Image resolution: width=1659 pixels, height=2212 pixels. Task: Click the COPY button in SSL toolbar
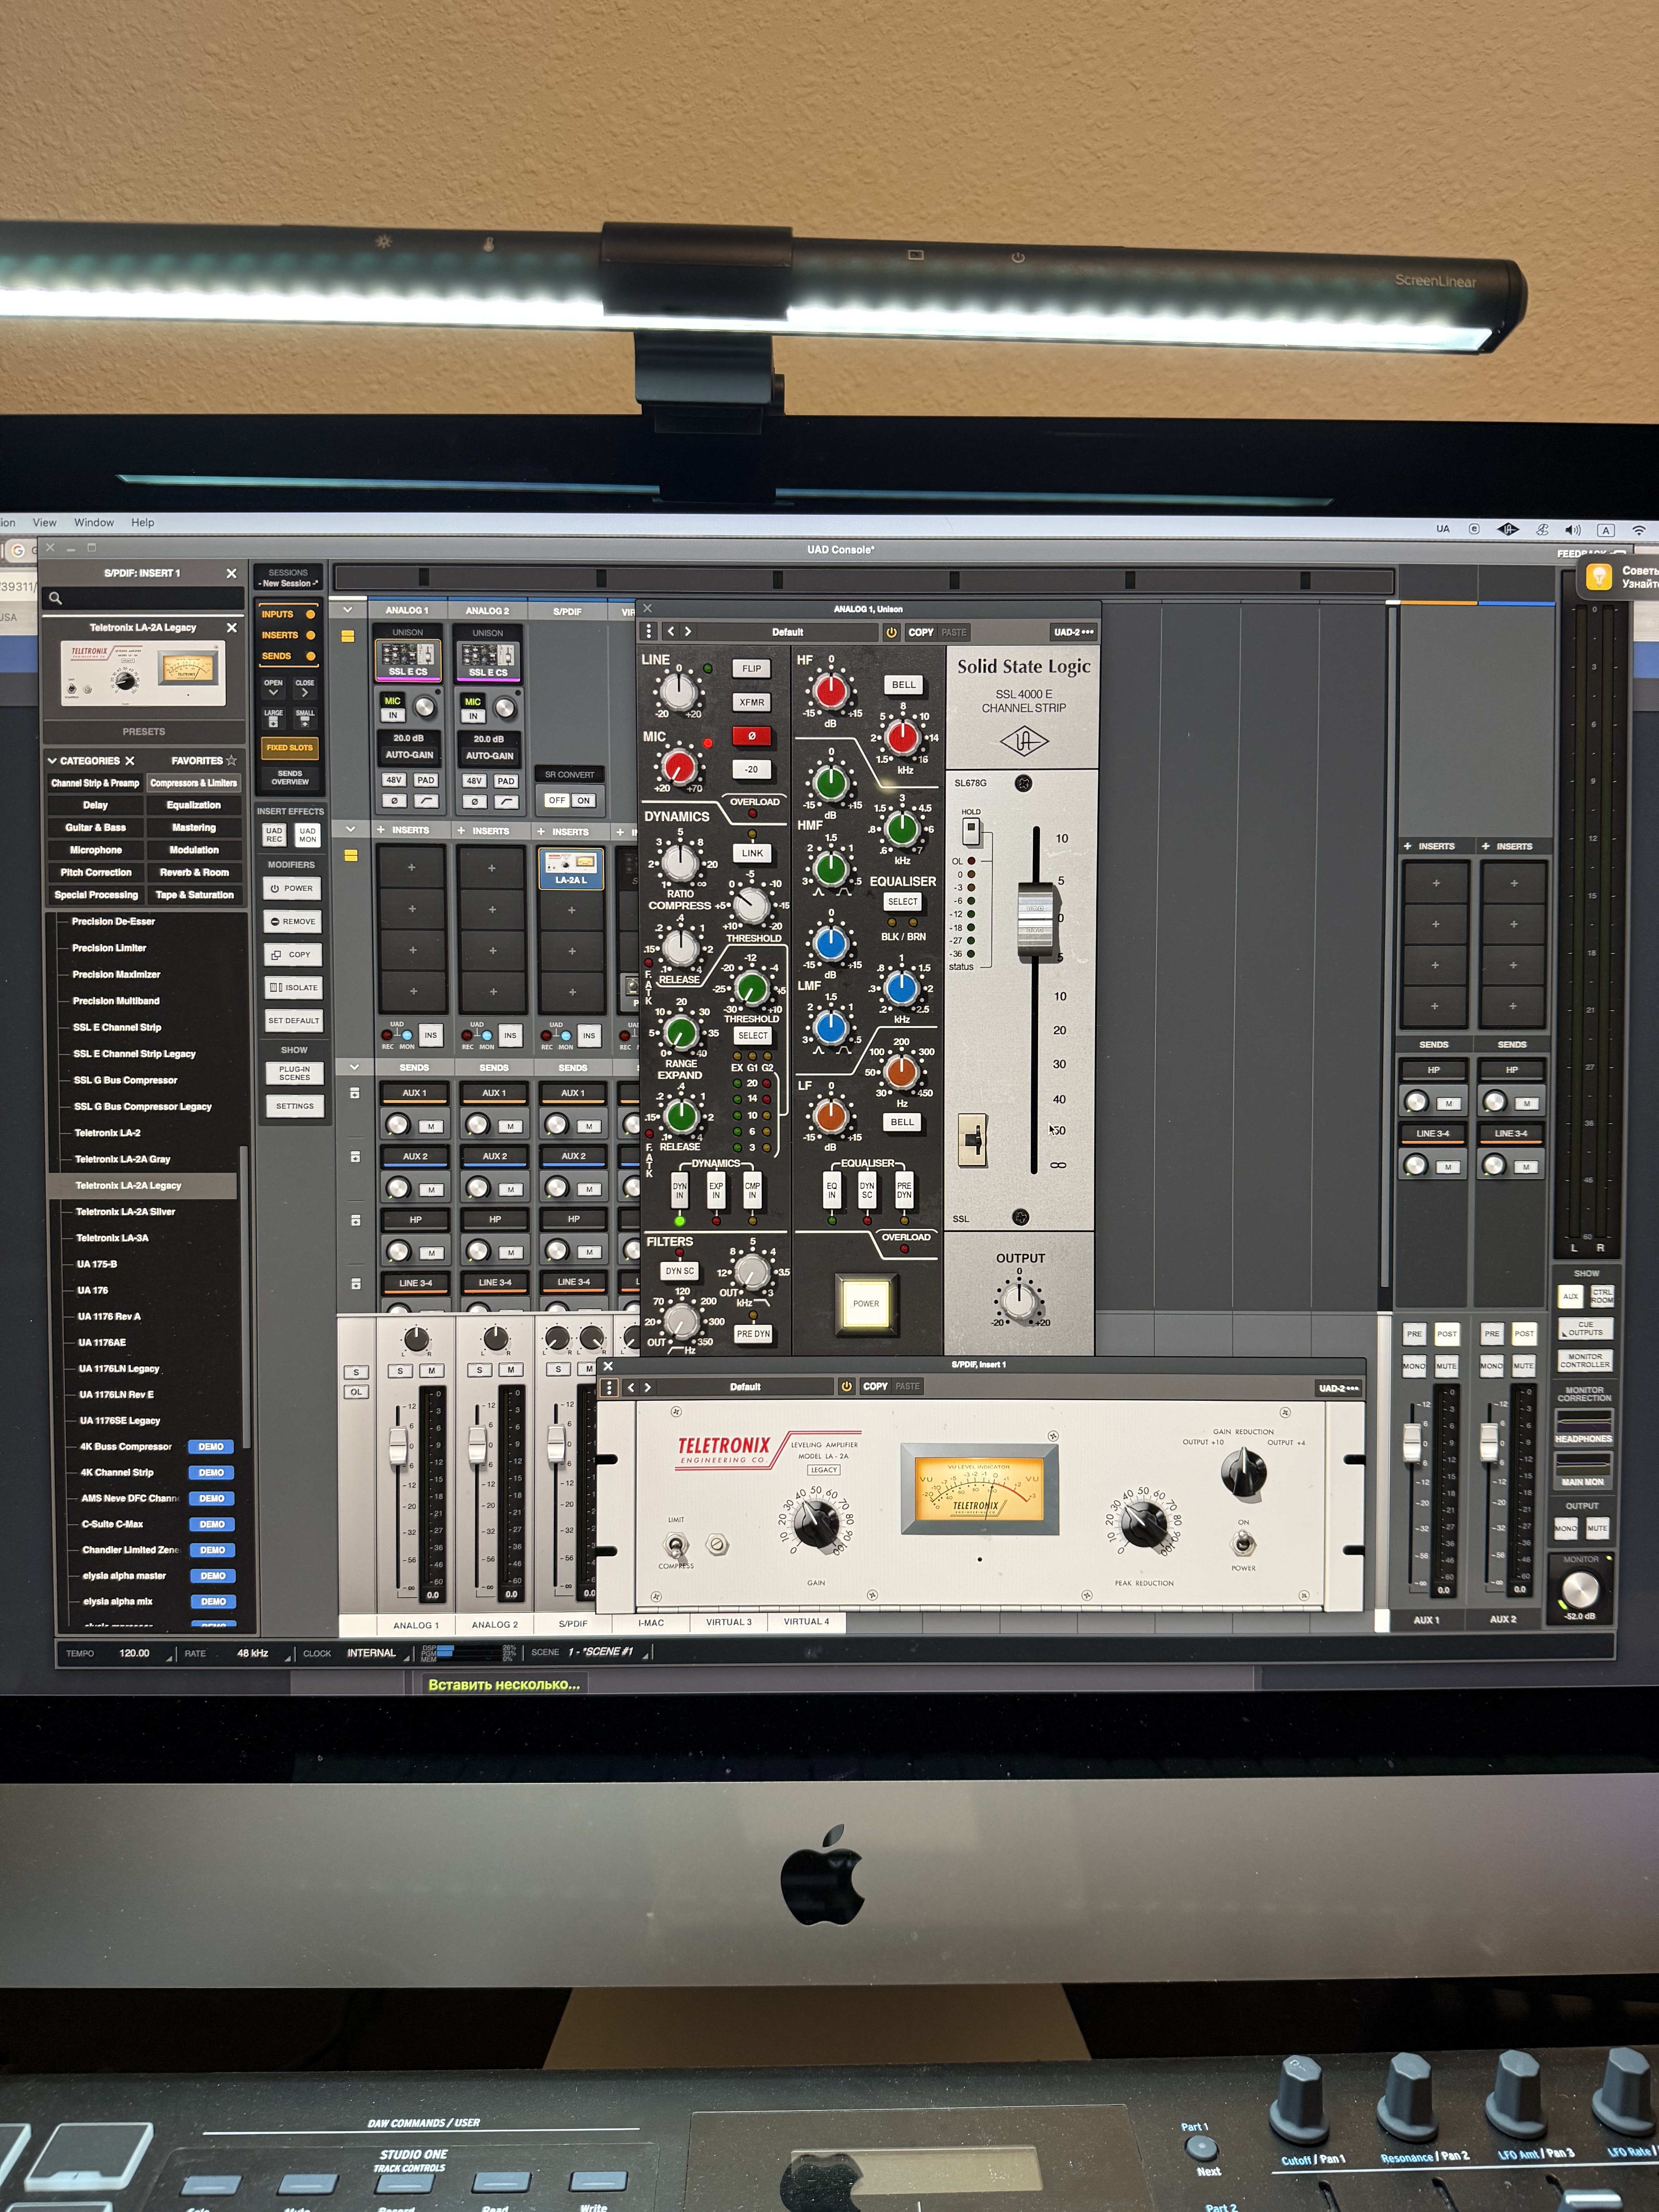tap(920, 632)
